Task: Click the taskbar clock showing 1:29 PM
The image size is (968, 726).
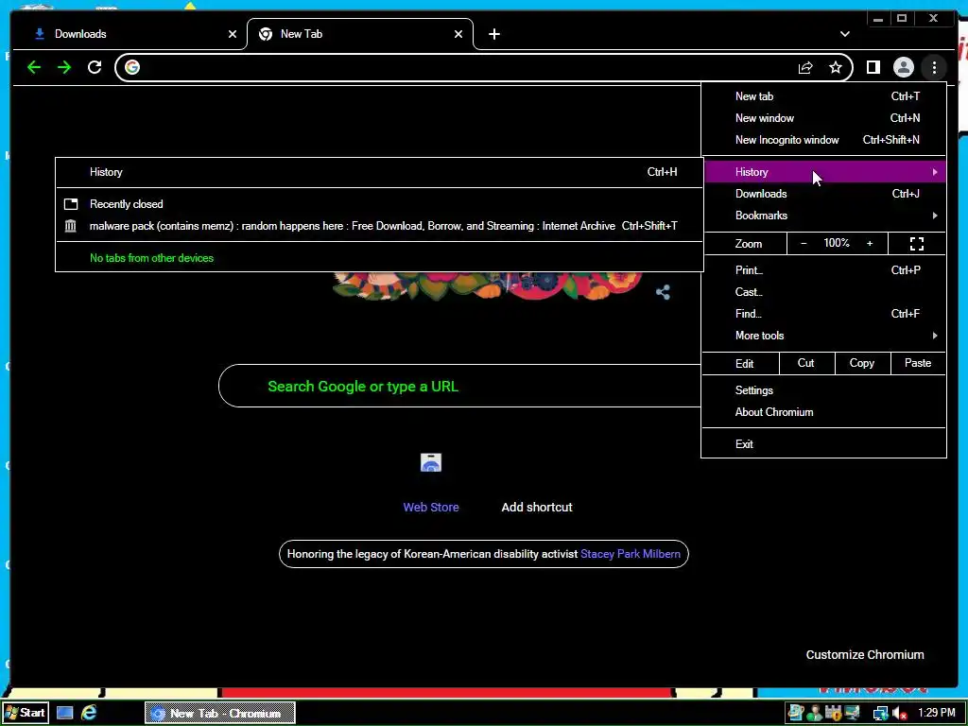Action: point(937,713)
